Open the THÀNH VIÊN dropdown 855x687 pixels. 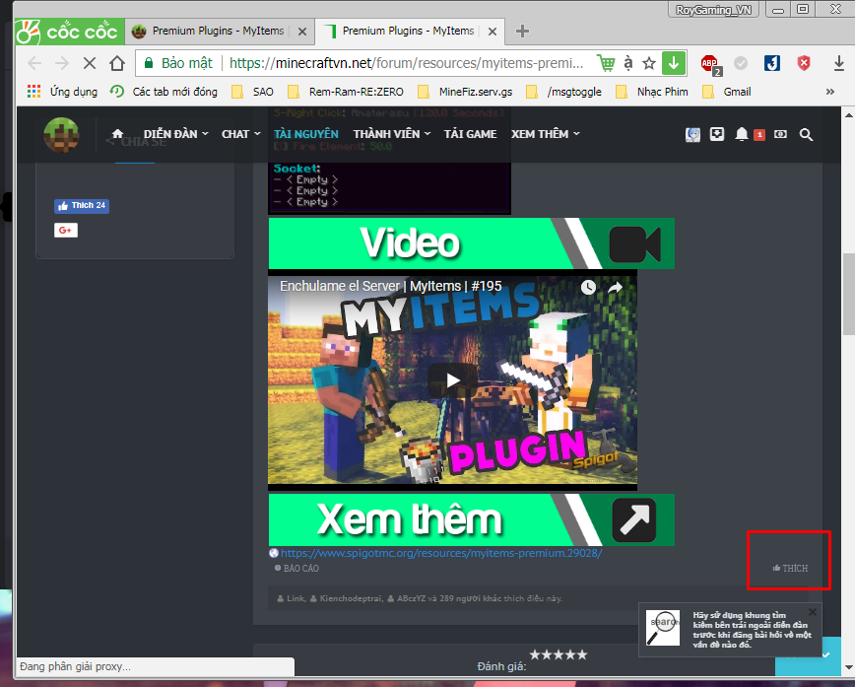[388, 133]
